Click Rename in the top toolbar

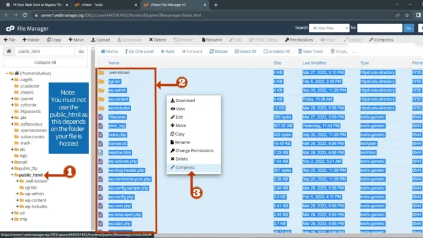211,40
